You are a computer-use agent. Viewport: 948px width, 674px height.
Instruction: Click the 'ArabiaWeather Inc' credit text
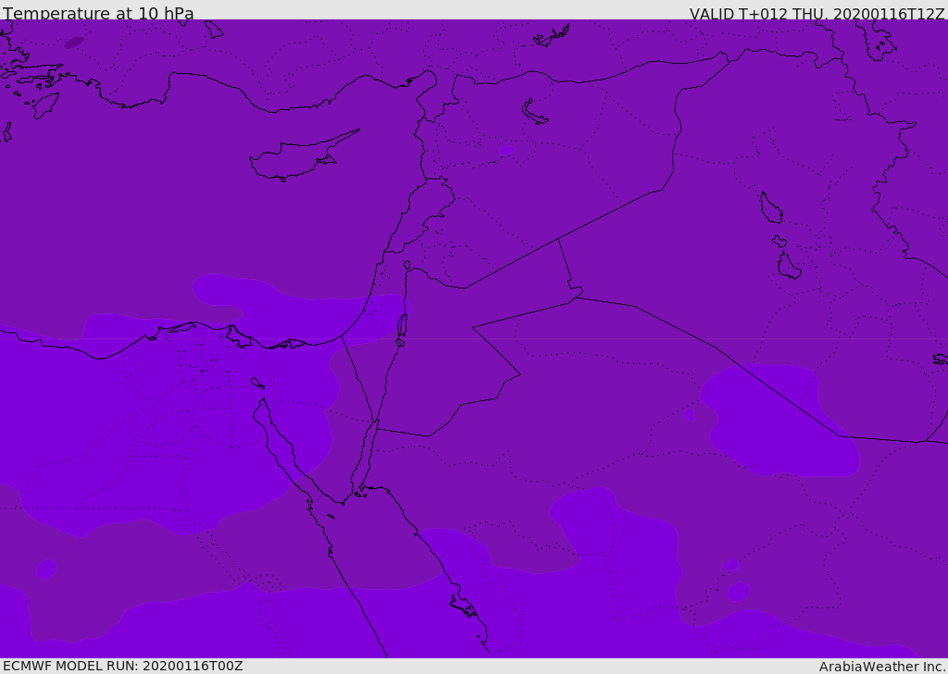click(x=881, y=667)
